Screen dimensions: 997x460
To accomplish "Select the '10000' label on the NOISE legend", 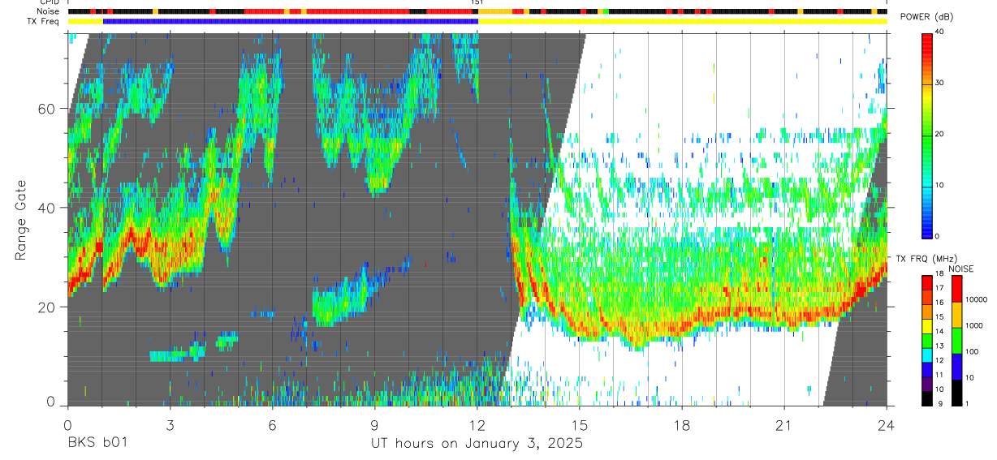I will (977, 300).
